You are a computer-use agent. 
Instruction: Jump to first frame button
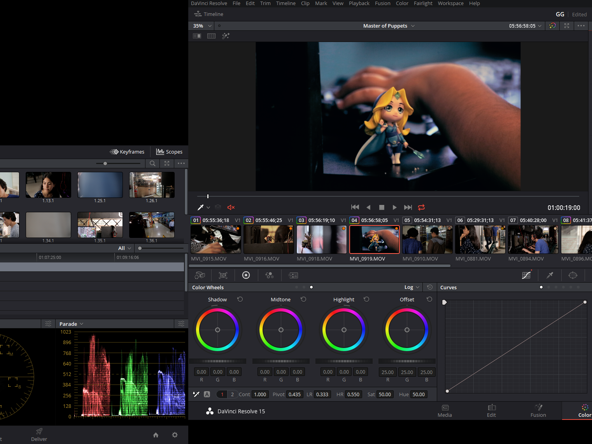tap(355, 207)
